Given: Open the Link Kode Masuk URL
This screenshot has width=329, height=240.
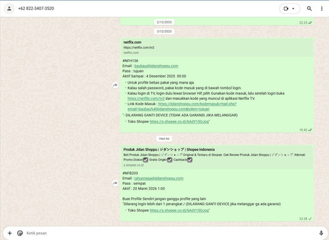Looking at the screenshot, I should click(x=182, y=107).
